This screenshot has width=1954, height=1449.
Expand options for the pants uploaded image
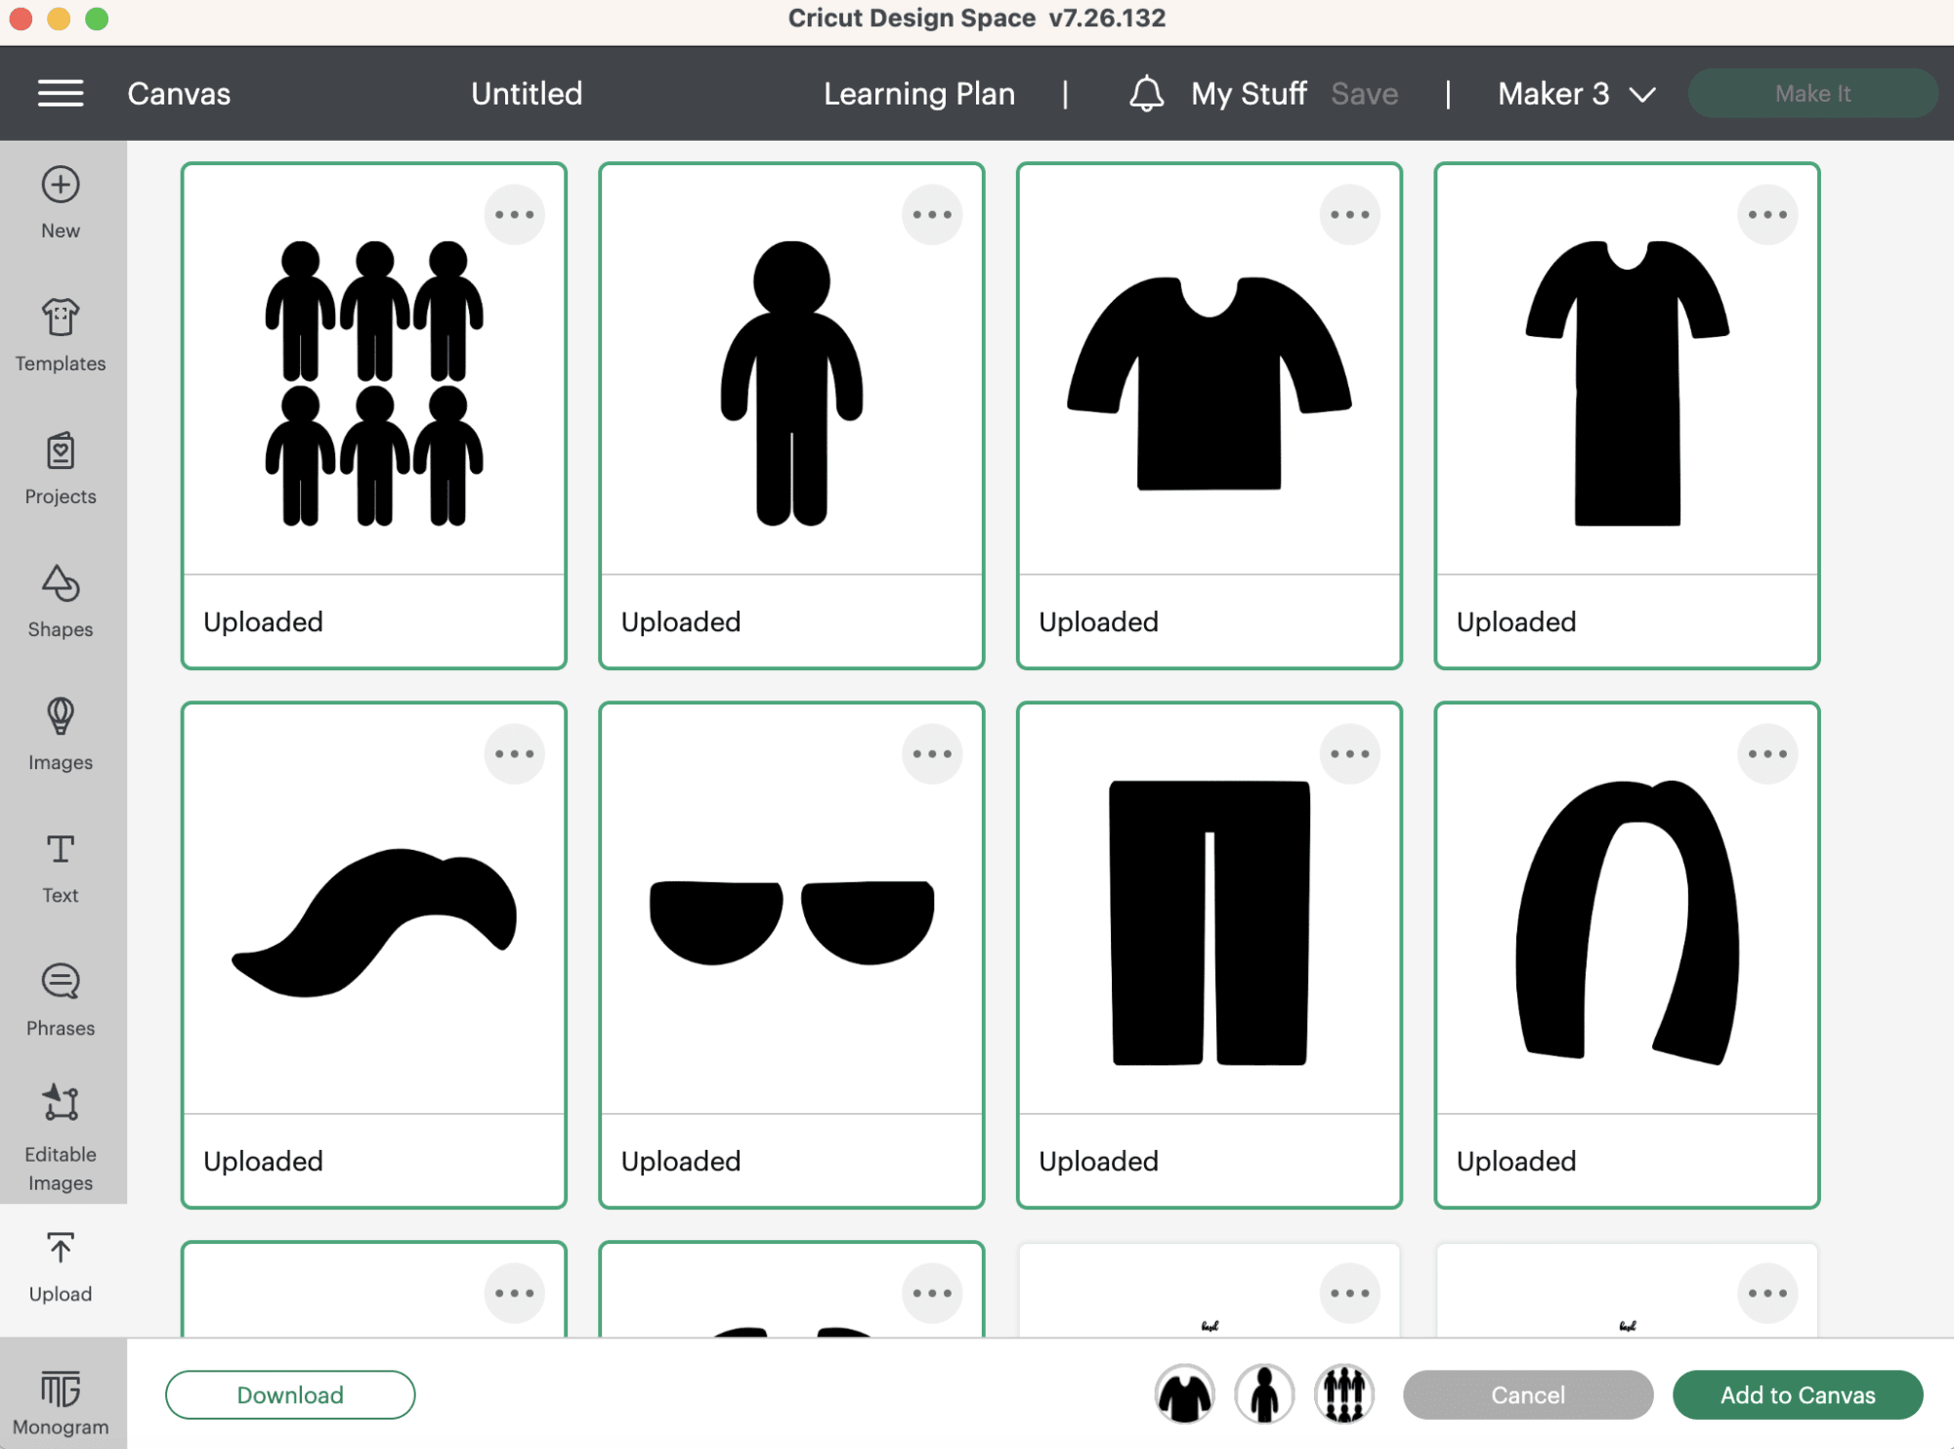click(x=1347, y=753)
